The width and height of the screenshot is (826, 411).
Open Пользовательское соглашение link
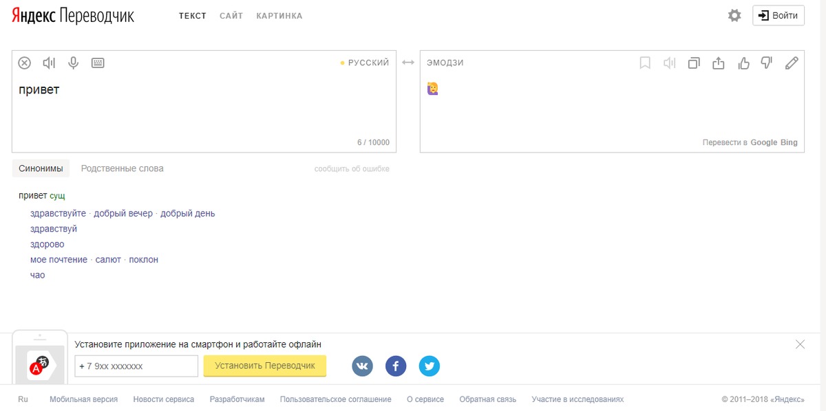tap(336, 399)
